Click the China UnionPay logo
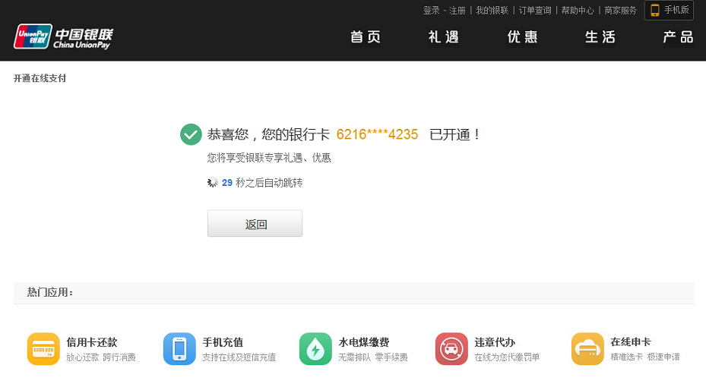706x390 pixels. (62, 36)
